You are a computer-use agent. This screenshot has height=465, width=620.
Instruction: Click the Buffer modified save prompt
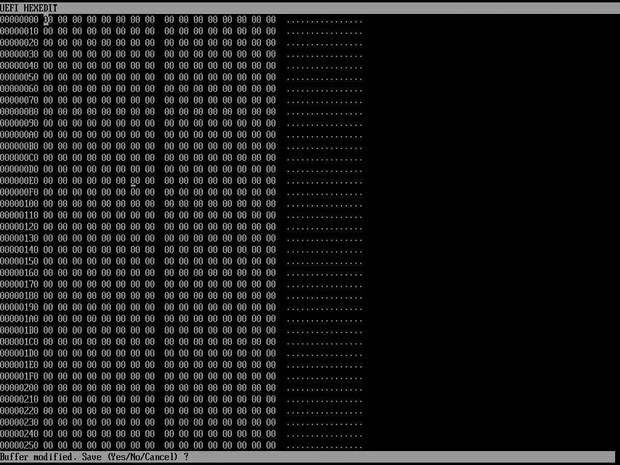pos(94,457)
